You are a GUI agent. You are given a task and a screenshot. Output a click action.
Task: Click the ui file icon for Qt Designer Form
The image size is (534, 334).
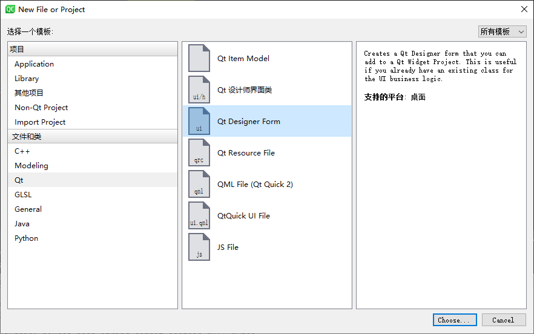pyautogui.click(x=199, y=121)
